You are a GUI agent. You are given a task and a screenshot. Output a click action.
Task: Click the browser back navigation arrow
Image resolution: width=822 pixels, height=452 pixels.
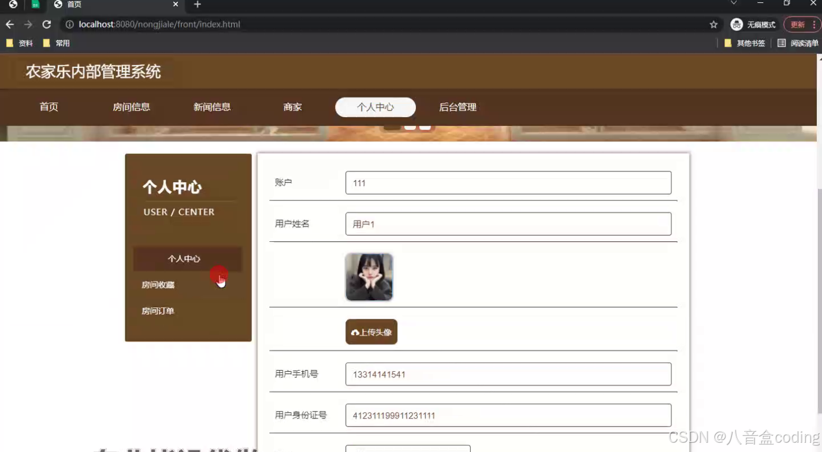(9, 24)
